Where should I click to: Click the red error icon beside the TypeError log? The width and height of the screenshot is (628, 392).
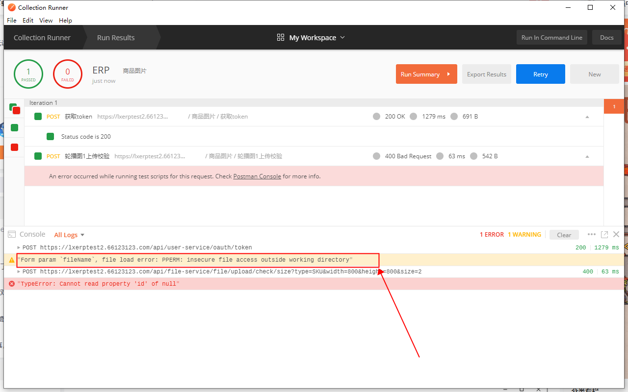tap(11, 284)
